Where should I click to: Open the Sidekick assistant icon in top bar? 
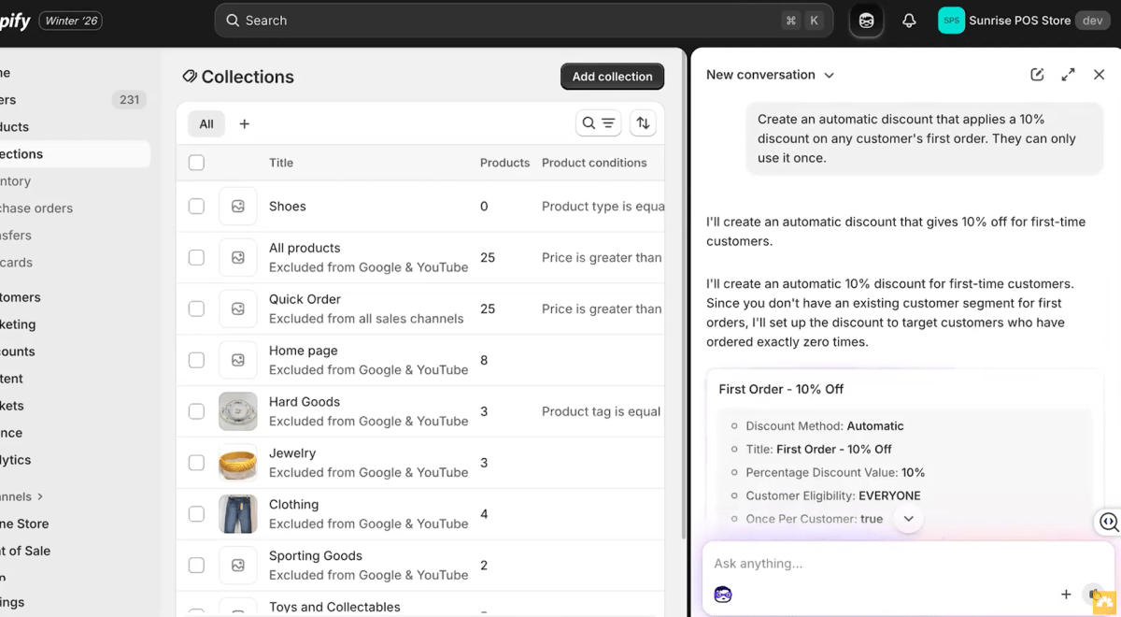[866, 21]
